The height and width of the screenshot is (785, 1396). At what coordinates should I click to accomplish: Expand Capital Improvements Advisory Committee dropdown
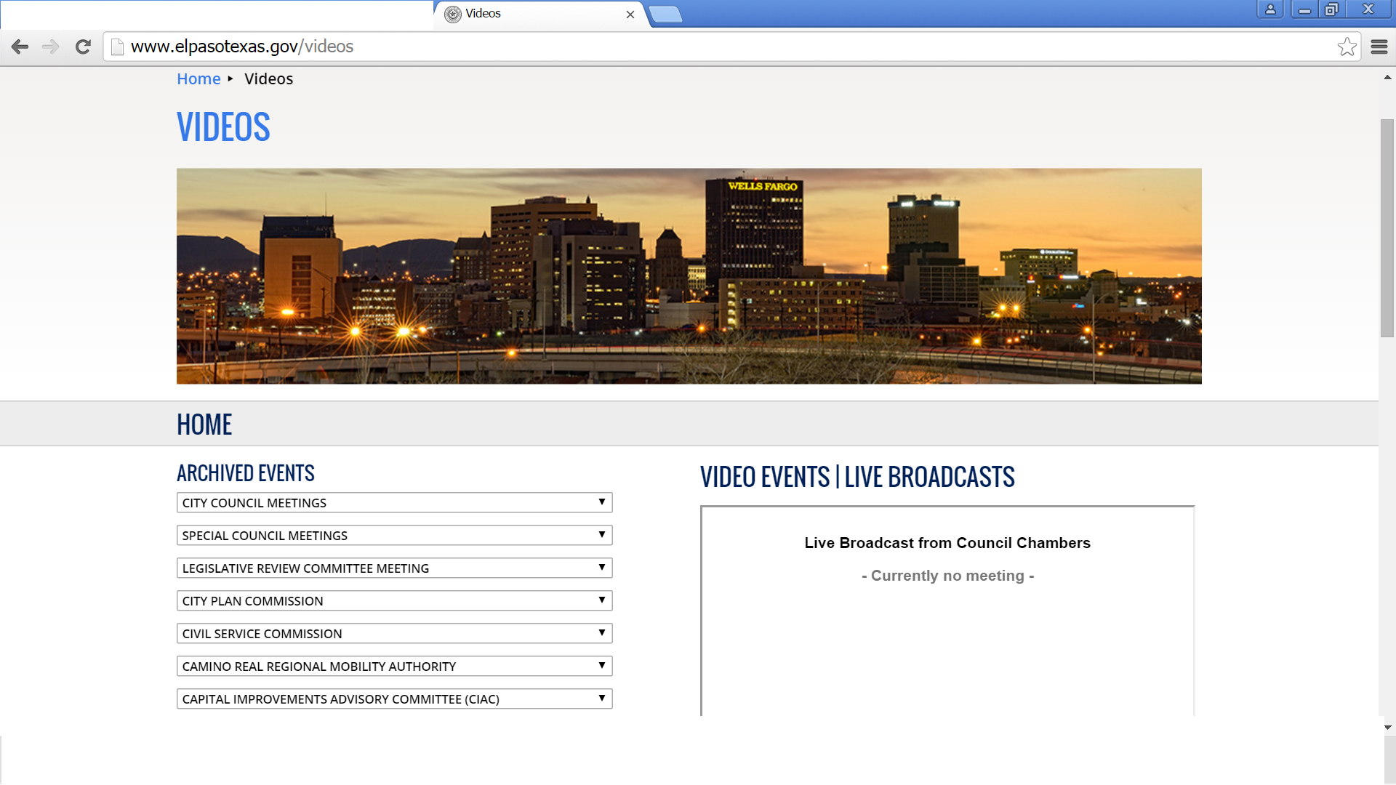coord(394,699)
